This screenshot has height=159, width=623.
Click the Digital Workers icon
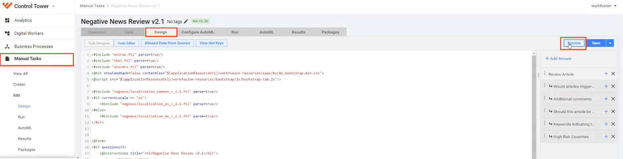tap(7, 33)
